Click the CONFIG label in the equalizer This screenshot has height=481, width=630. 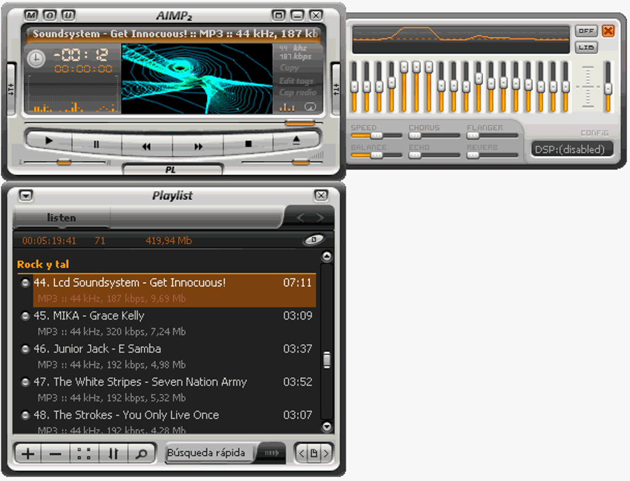[595, 133]
